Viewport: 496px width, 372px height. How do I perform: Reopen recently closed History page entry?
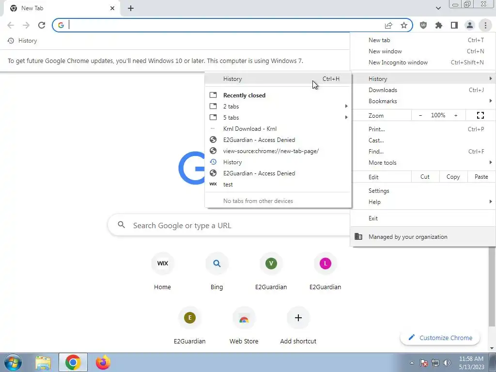279,162
